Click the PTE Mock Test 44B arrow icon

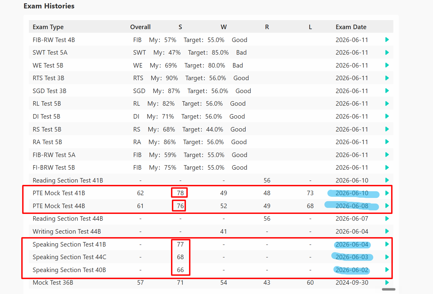(x=387, y=206)
